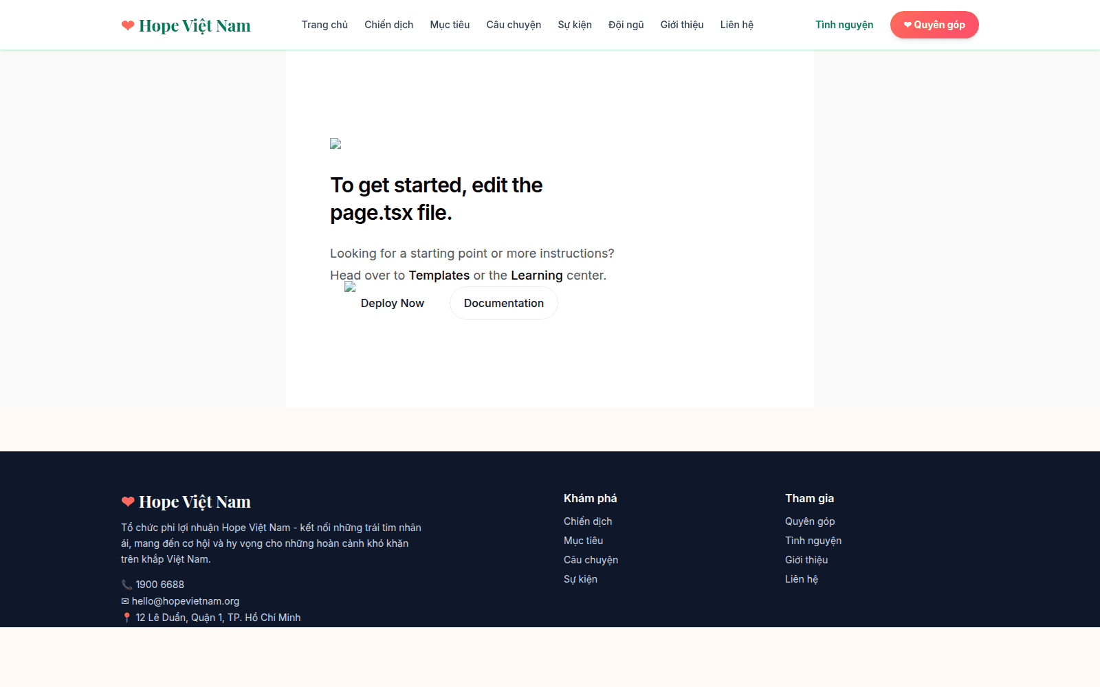Open Câu chuyện in the top navigation

click(x=514, y=25)
